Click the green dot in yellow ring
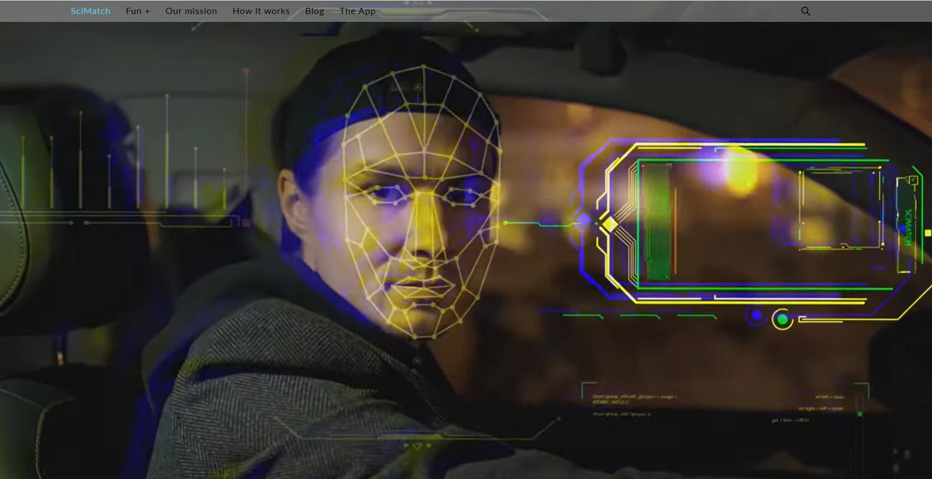 point(782,319)
